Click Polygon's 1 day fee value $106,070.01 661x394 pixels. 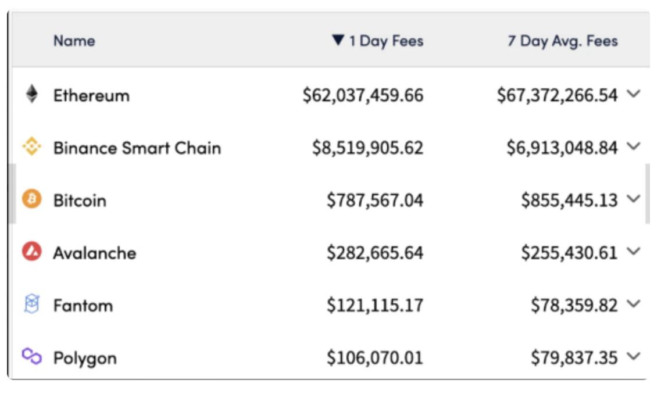tap(374, 357)
